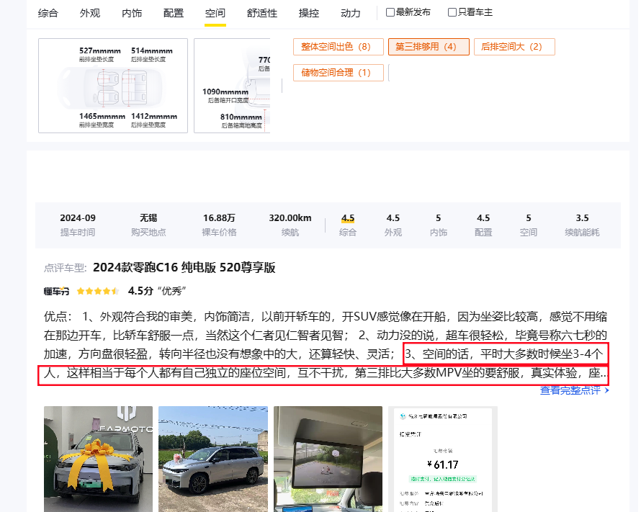641x512 pixels.
Task: Open the seat cushion dimension diagram
Action: click(x=113, y=86)
